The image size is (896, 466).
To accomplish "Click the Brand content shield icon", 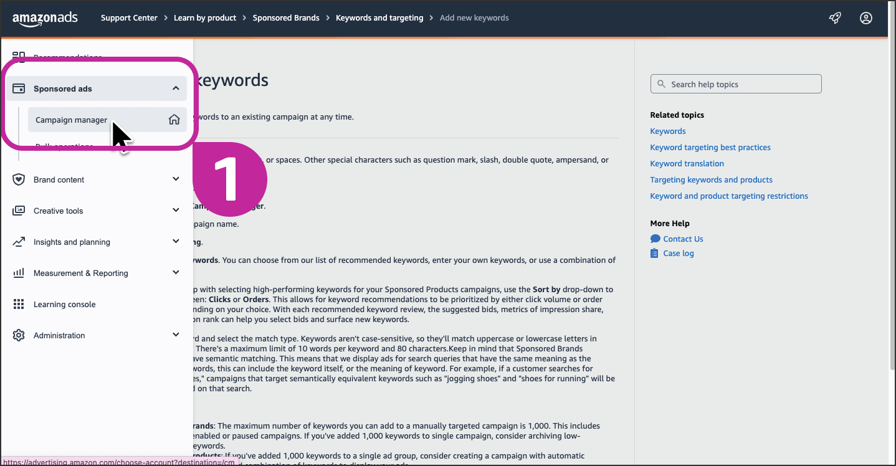I will (x=19, y=179).
